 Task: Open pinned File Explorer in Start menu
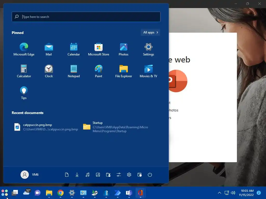click(x=123, y=71)
